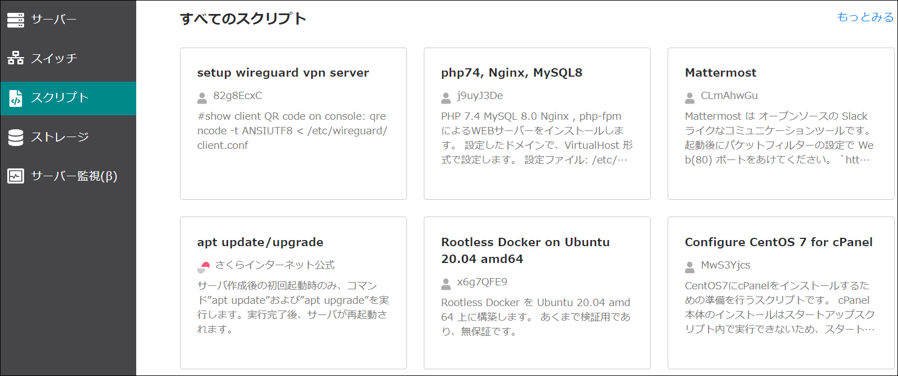Select ストレージ in the sidebar
Image resolution: width=898 pixels, height=376 pixels.
[59, 137]
